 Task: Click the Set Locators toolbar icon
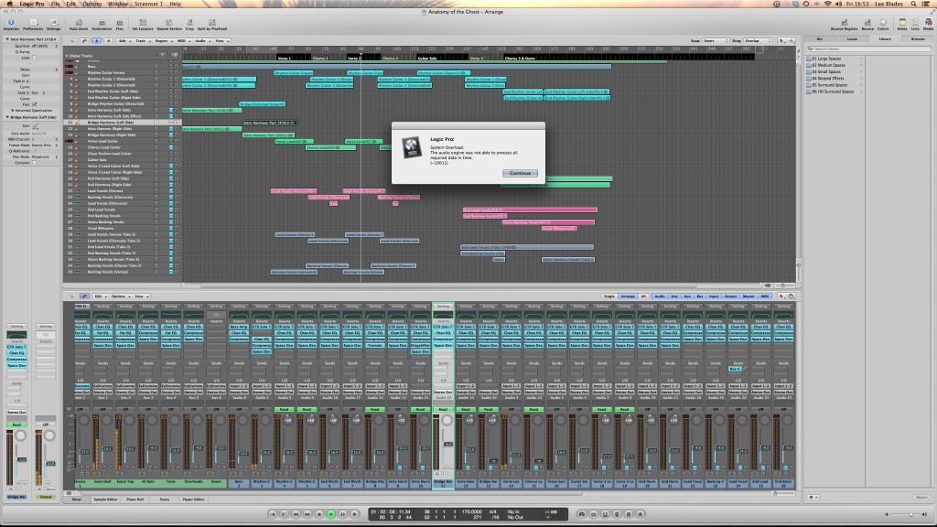tap(142, 24)
